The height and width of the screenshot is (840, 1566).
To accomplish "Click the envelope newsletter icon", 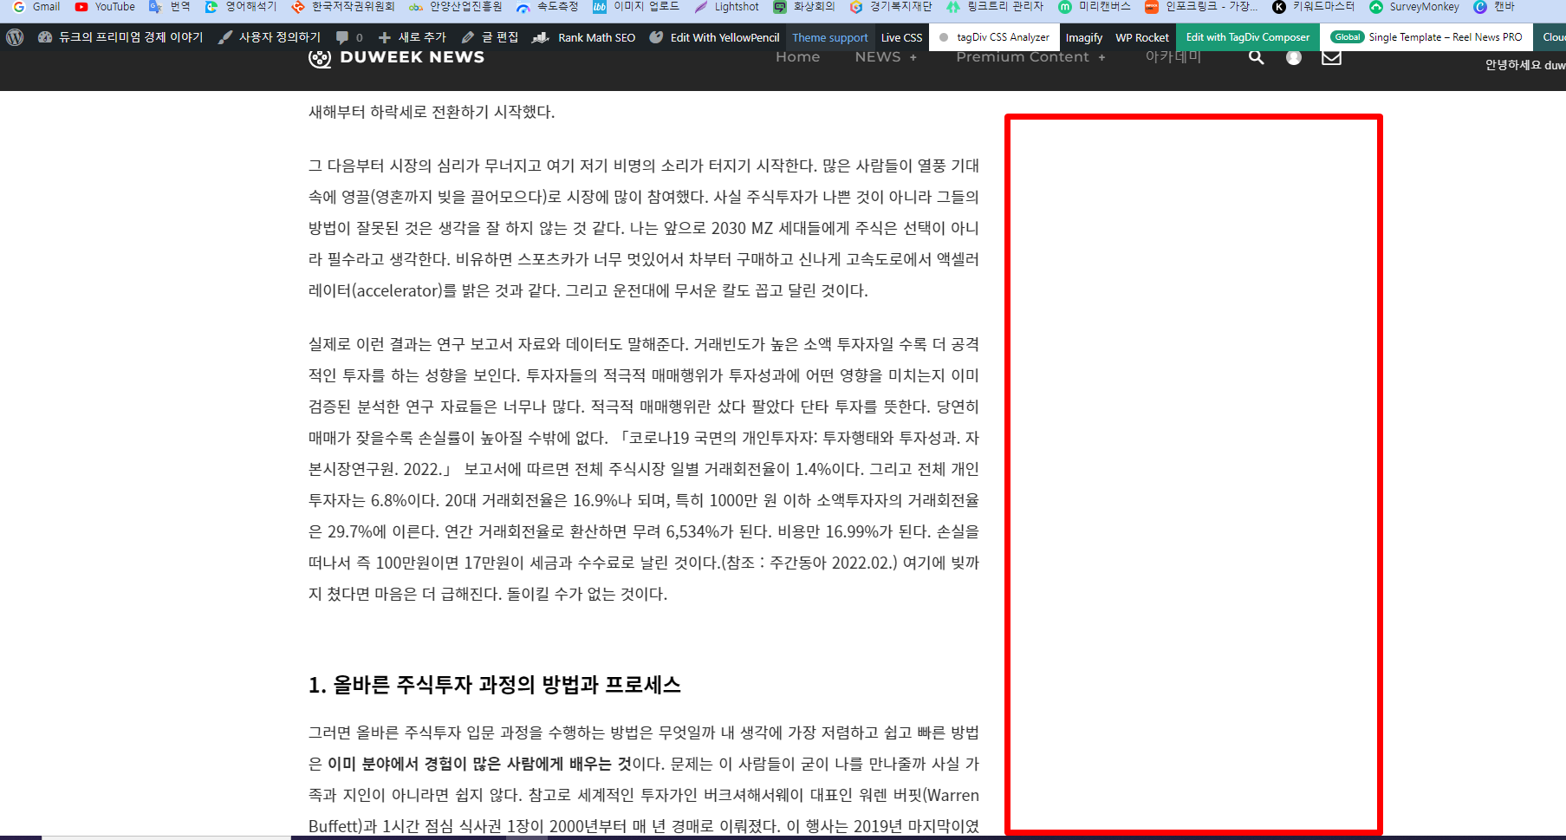I will 1332,57.
